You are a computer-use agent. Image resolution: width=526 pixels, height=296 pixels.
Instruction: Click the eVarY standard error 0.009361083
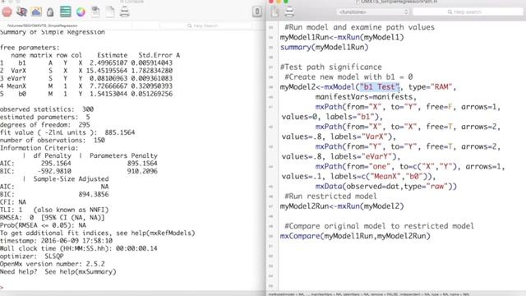151,78
